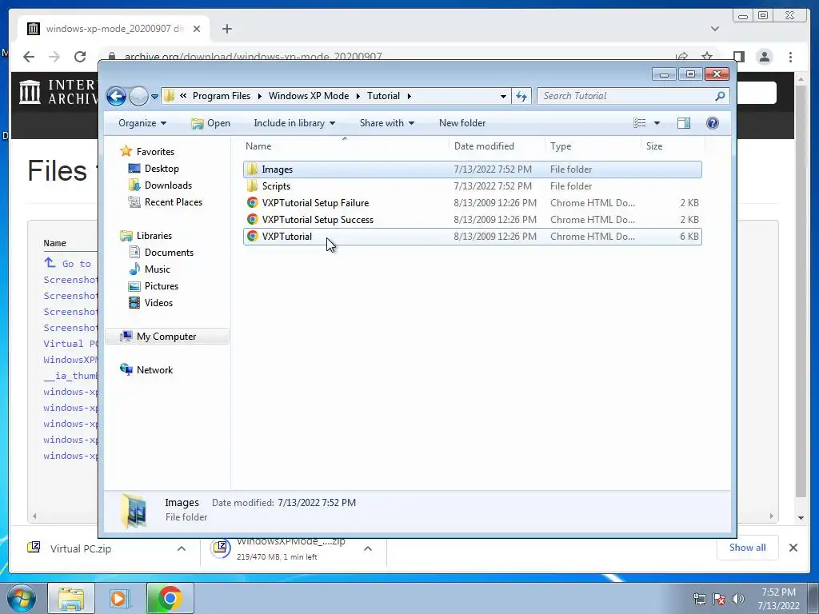Open Windows Explorer from the taskbar
This screenshot has height=614, width=819.
click(71, 598)
